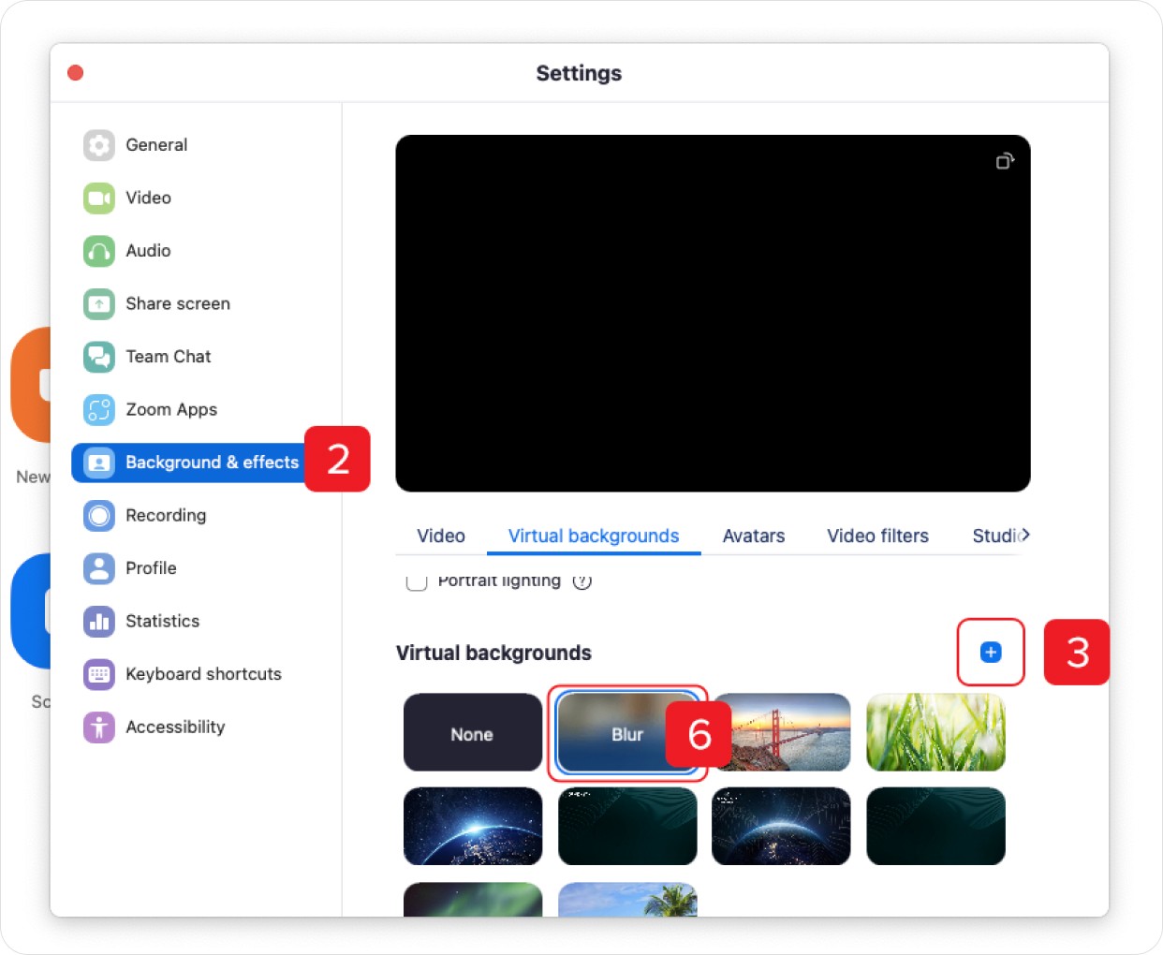1163x955 pixels.
Task: Select the None background option
Action: (473, 732)
